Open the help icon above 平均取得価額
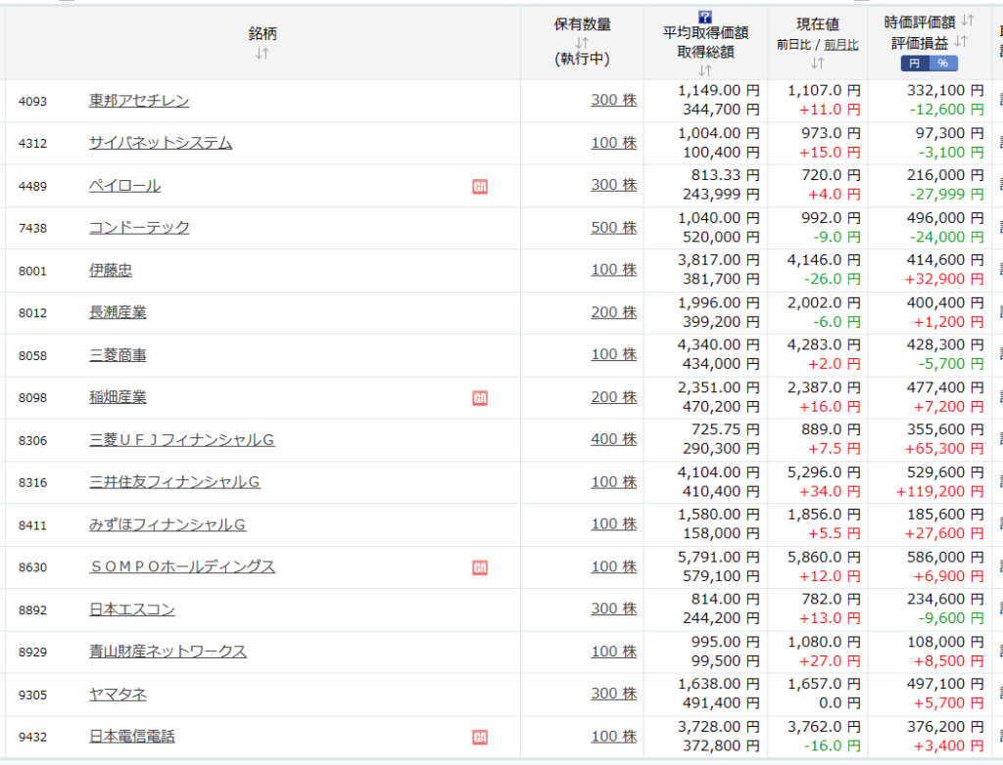The width and height of the screenshot is (1003, 765). pyautogui.click(x=705, y=18)
